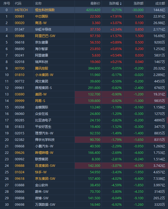The height and width of the screenshot is (209, 168).
Task: Click the -4.02% change value
Action: (116, 179)
